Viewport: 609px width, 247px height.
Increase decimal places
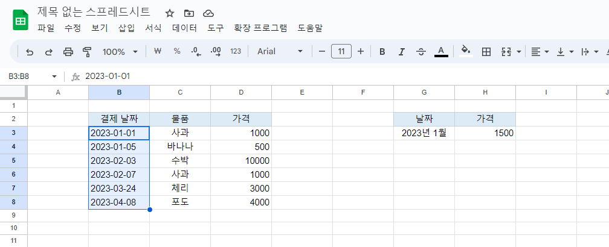(x=216, y=51)
